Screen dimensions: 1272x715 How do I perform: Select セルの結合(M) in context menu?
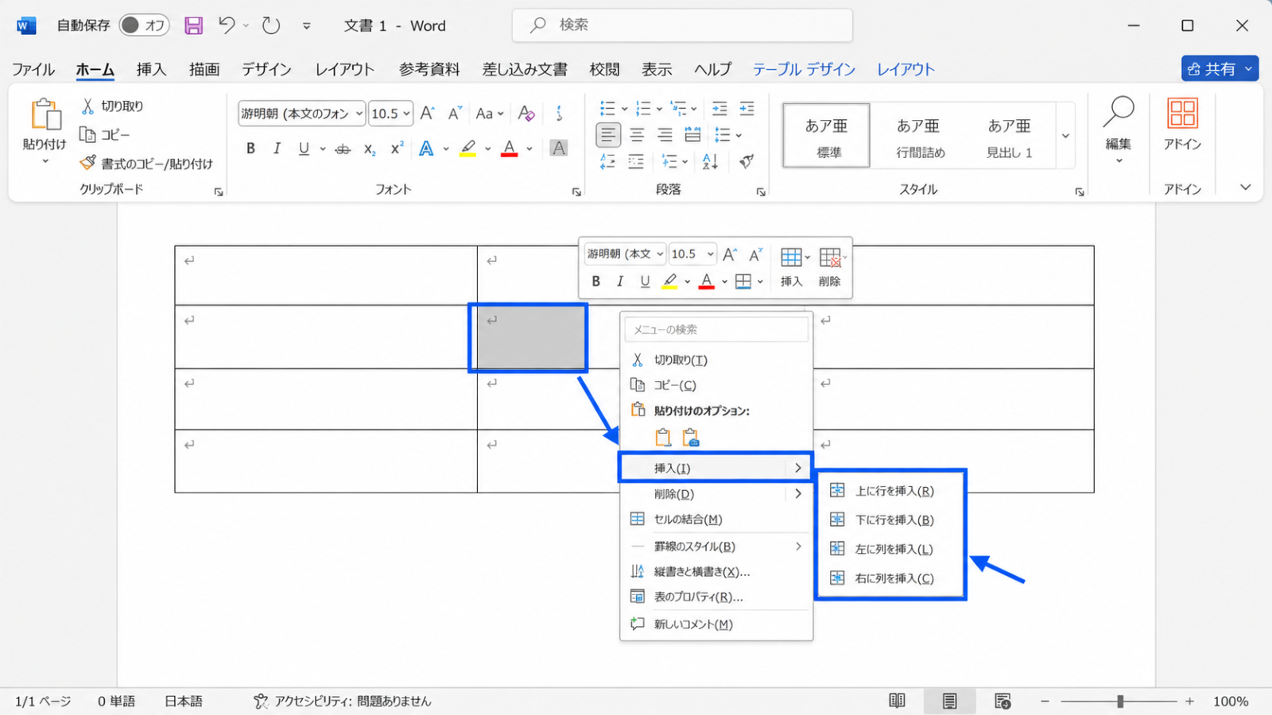point(715,519)
